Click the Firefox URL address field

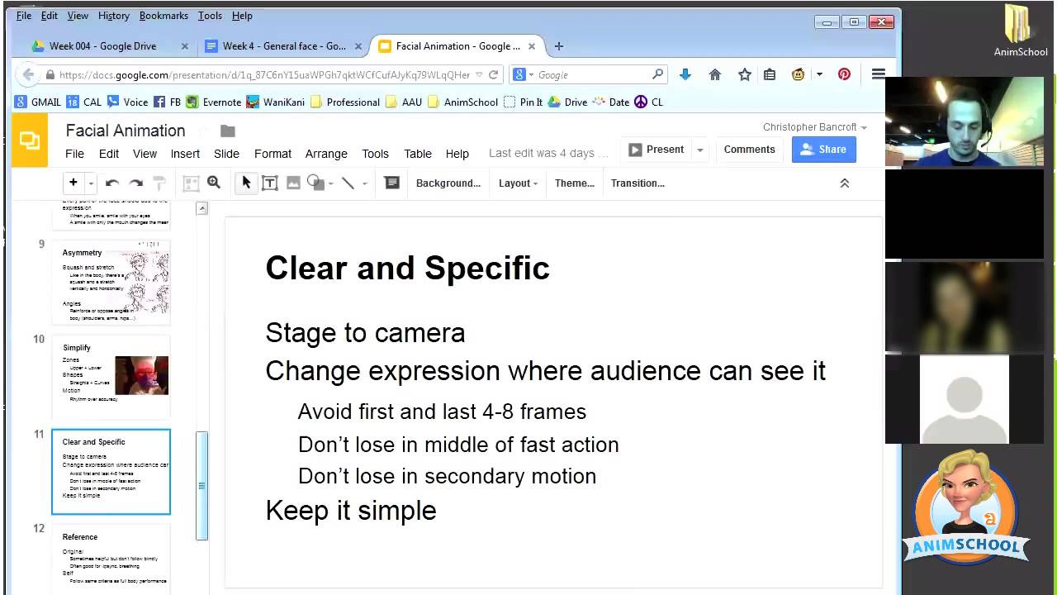point(264,74)
